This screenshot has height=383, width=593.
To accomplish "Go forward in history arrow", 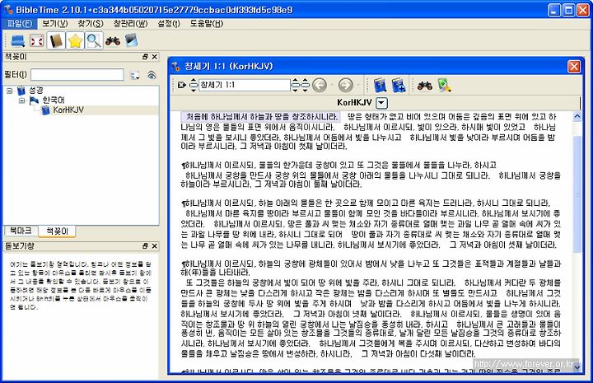I will [346, 85].
